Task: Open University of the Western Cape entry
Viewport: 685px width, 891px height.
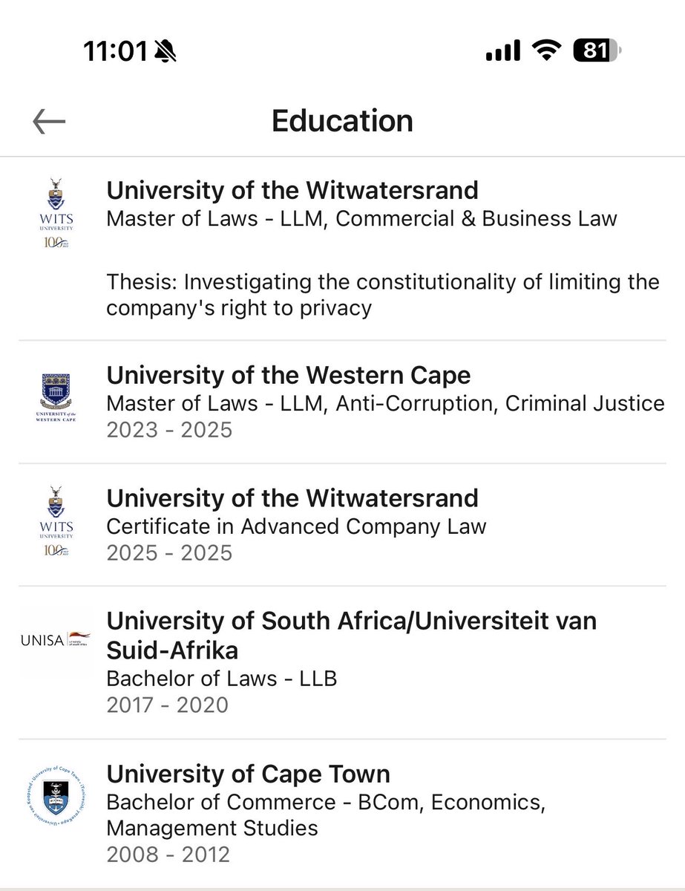Action: point(342,402)
